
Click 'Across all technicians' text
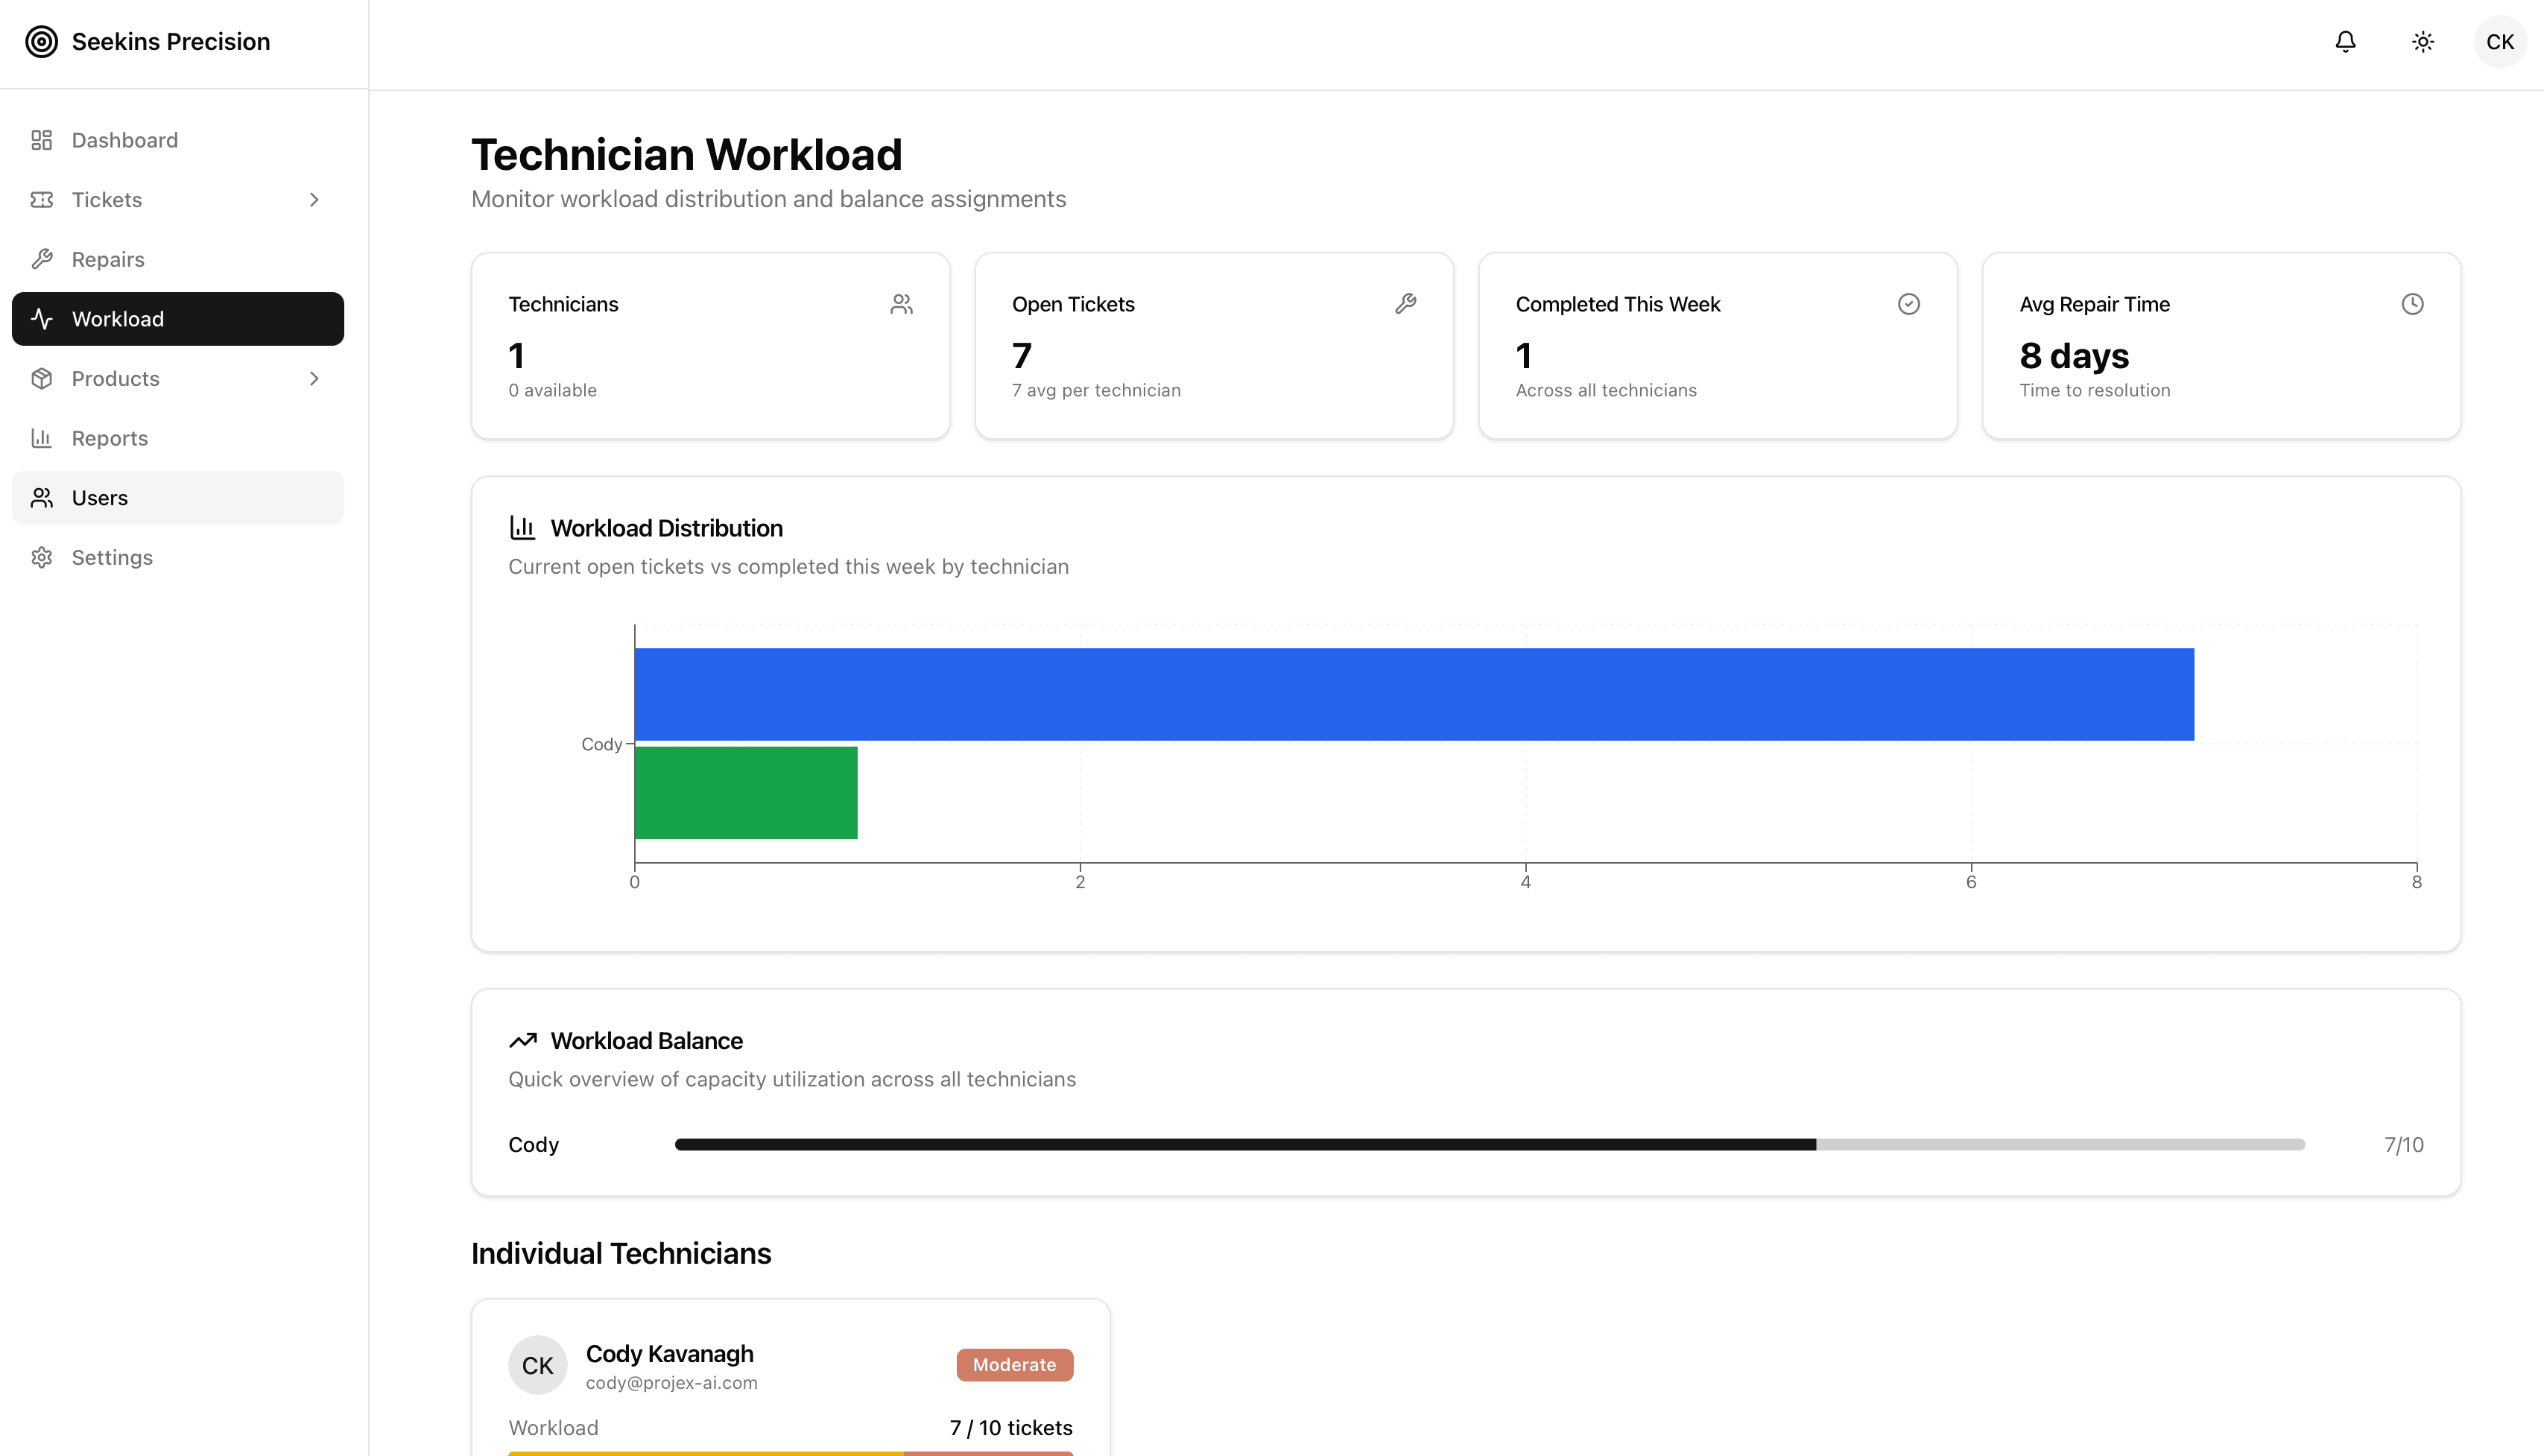click(1606, 391)
